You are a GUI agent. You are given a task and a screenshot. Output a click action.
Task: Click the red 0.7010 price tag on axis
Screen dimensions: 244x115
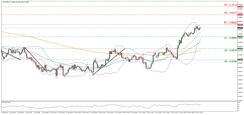point(240,7)
